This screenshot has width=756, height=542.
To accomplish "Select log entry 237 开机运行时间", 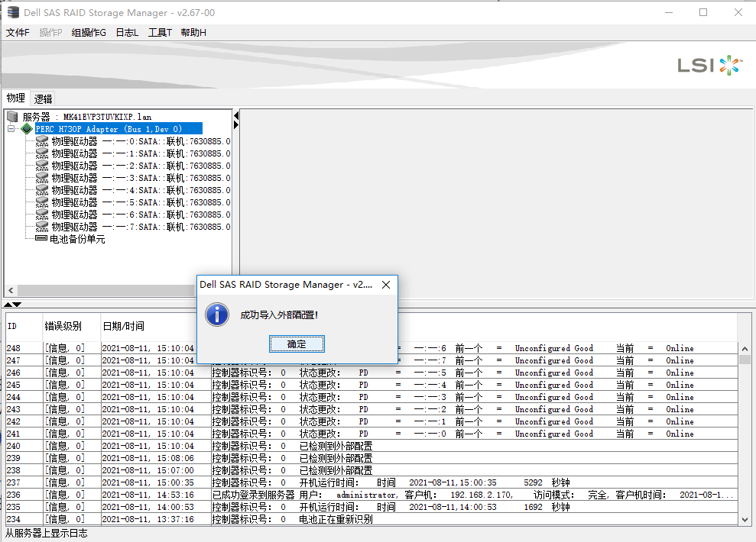I will coord(372,482).
